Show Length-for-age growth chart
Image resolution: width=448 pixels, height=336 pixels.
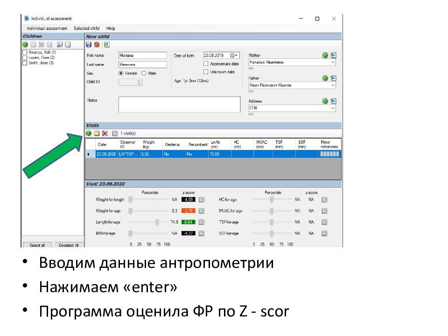click(x=202, y=222)
